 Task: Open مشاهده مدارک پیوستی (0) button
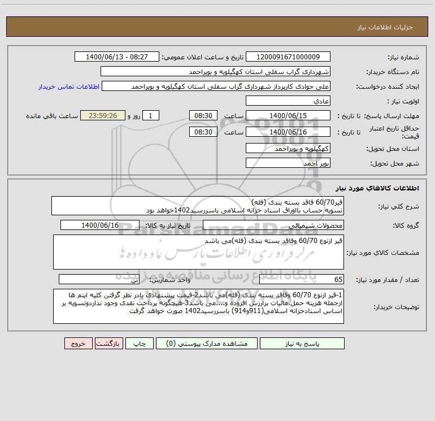[207, 344]
